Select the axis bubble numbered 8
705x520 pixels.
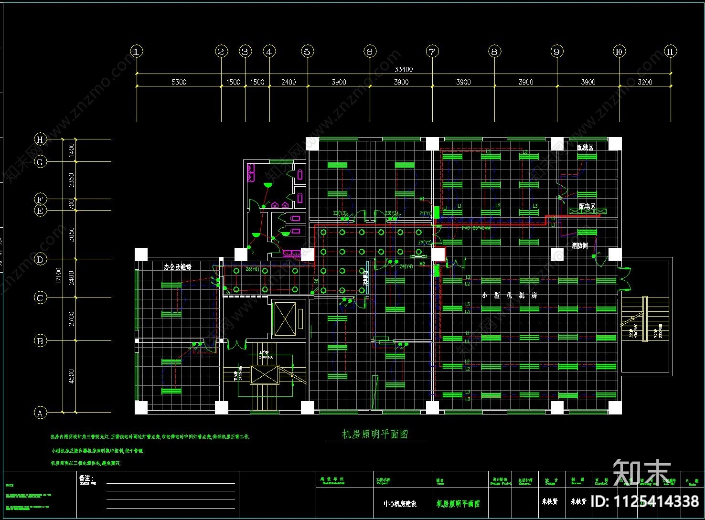pos(494,52)
